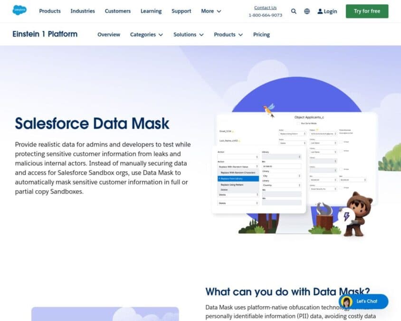
Task: Click the Login link
Action: 327,11
